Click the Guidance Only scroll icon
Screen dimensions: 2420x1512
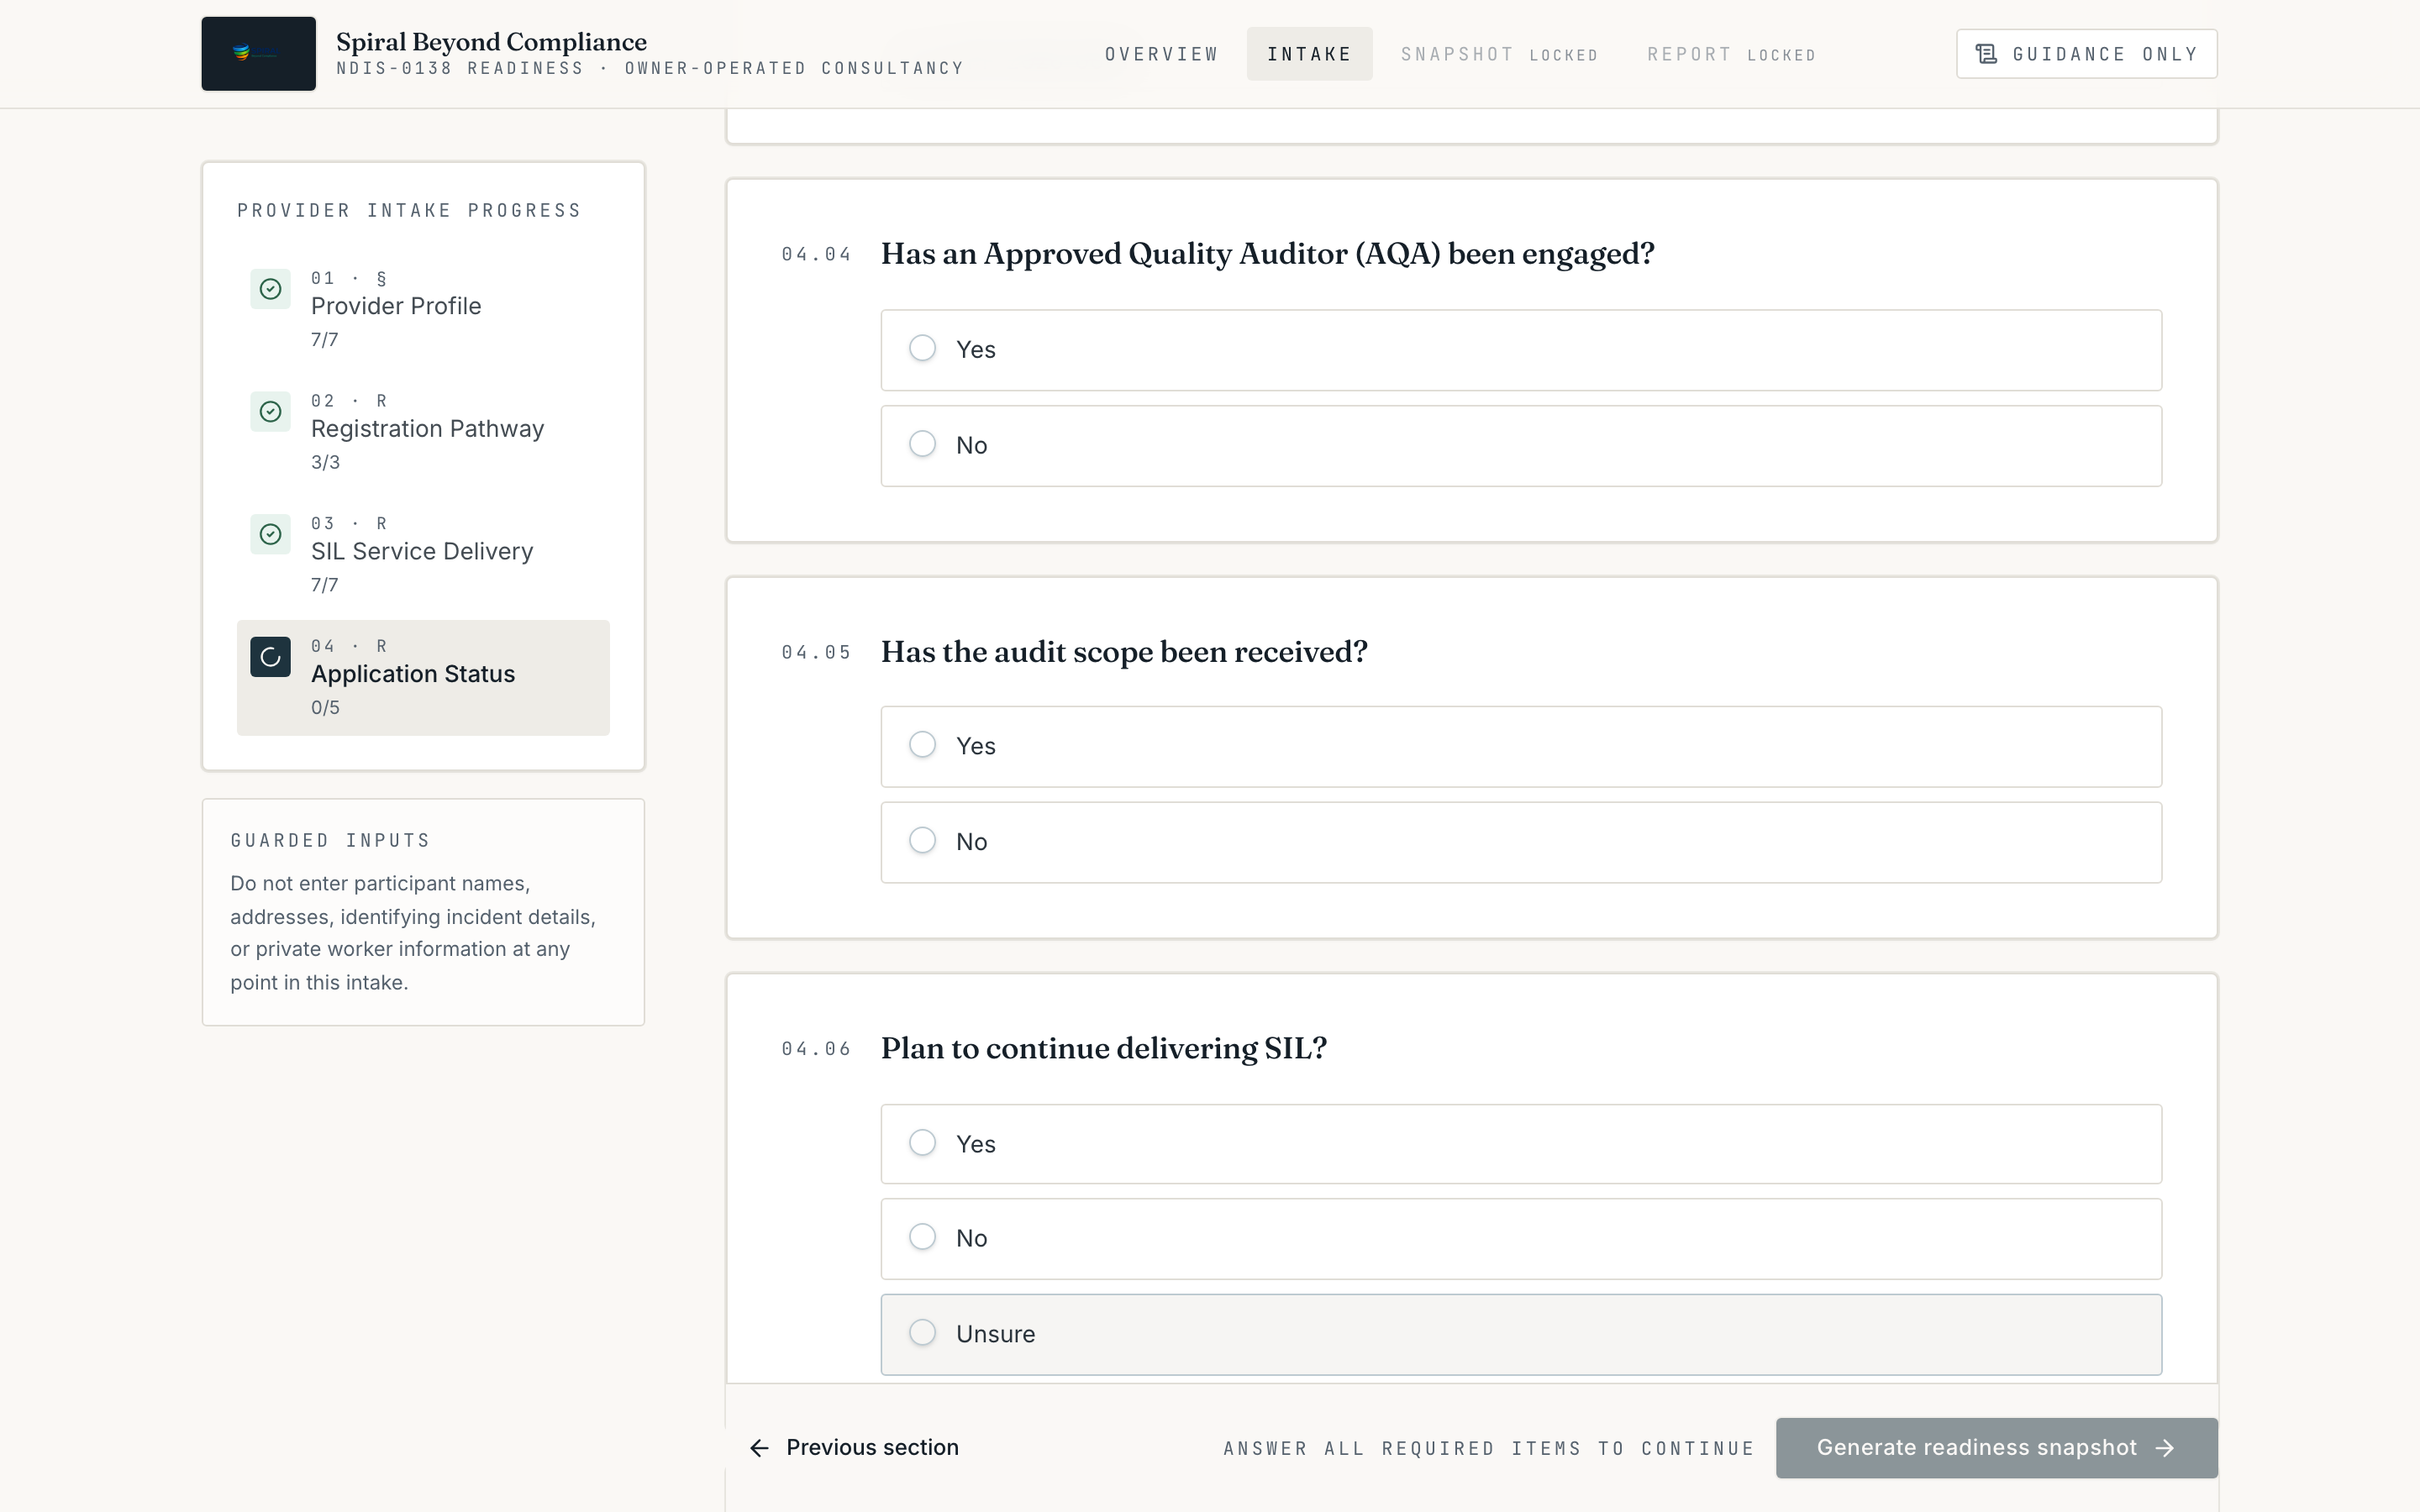click(1987, 54)
